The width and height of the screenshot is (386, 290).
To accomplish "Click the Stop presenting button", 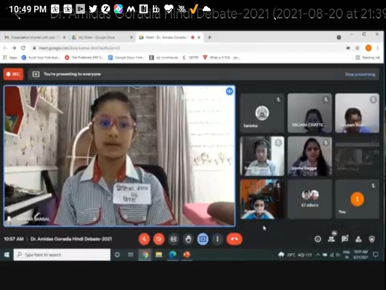I will 360,74.
